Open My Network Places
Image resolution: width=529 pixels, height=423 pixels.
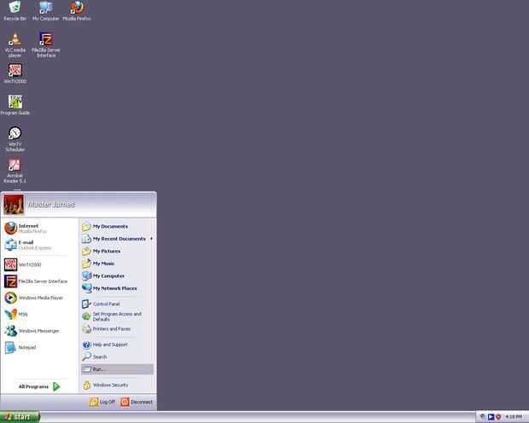pos(117,288)
